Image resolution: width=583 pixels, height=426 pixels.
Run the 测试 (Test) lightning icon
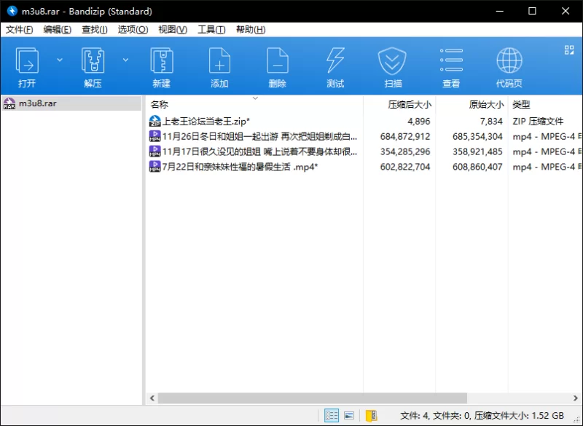335,60
